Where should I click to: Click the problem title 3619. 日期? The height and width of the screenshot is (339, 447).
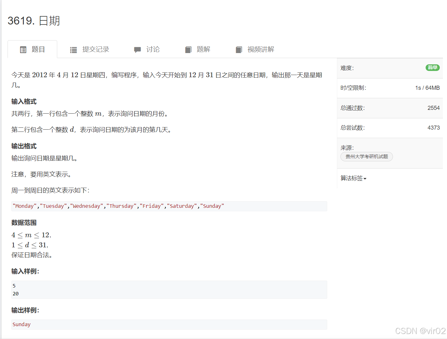[34, 21]
